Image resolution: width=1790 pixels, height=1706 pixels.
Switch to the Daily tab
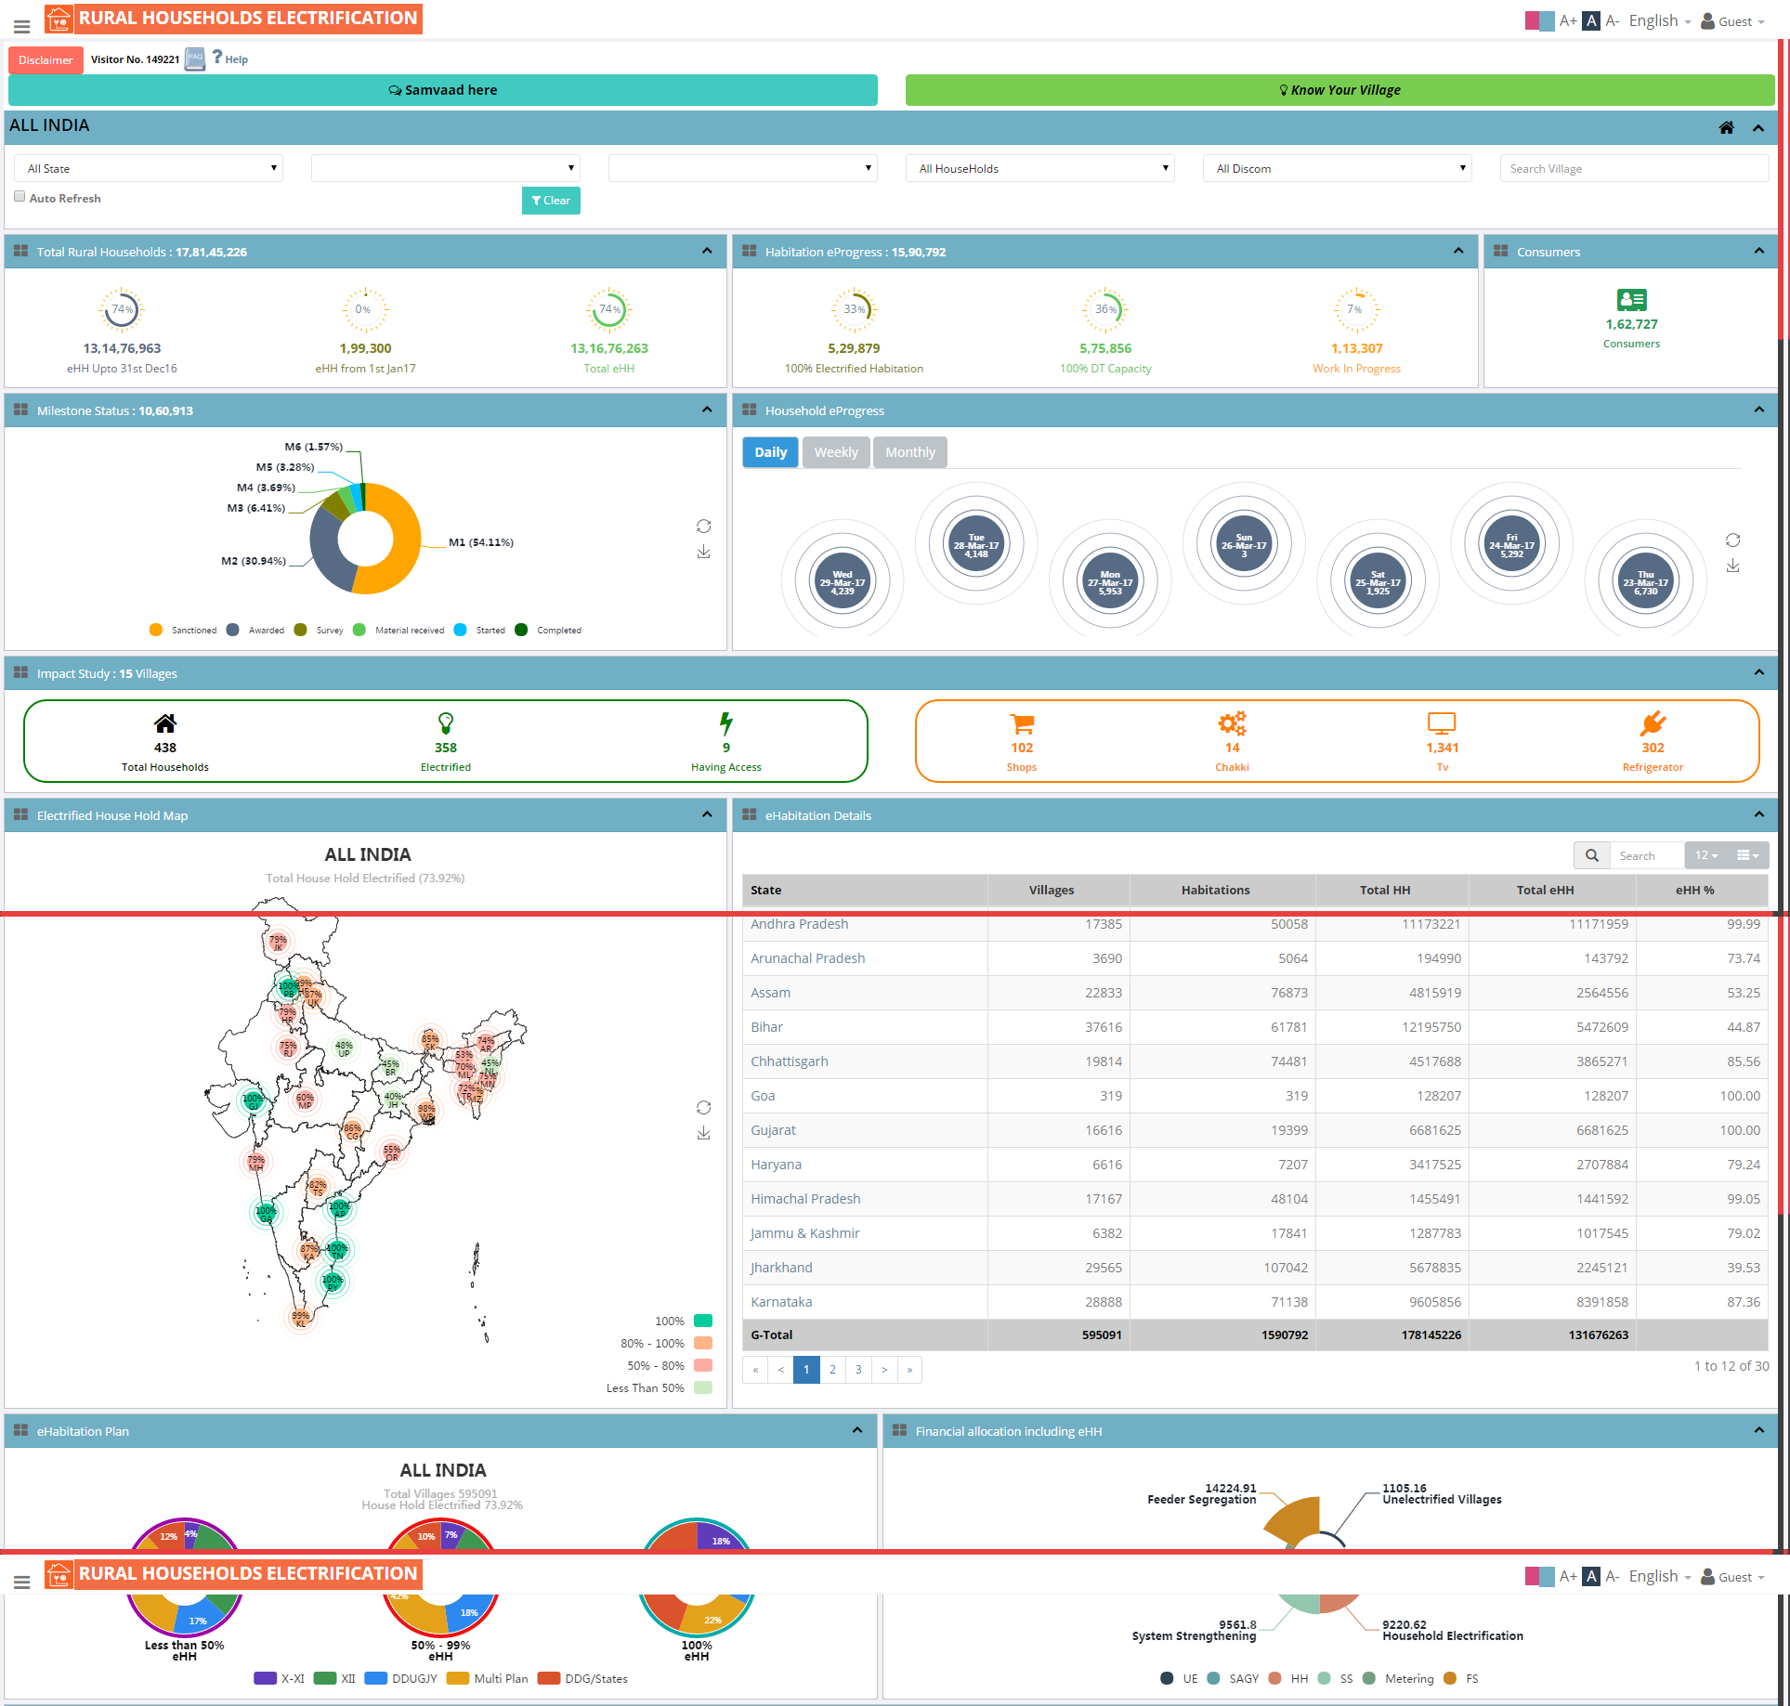770,452
